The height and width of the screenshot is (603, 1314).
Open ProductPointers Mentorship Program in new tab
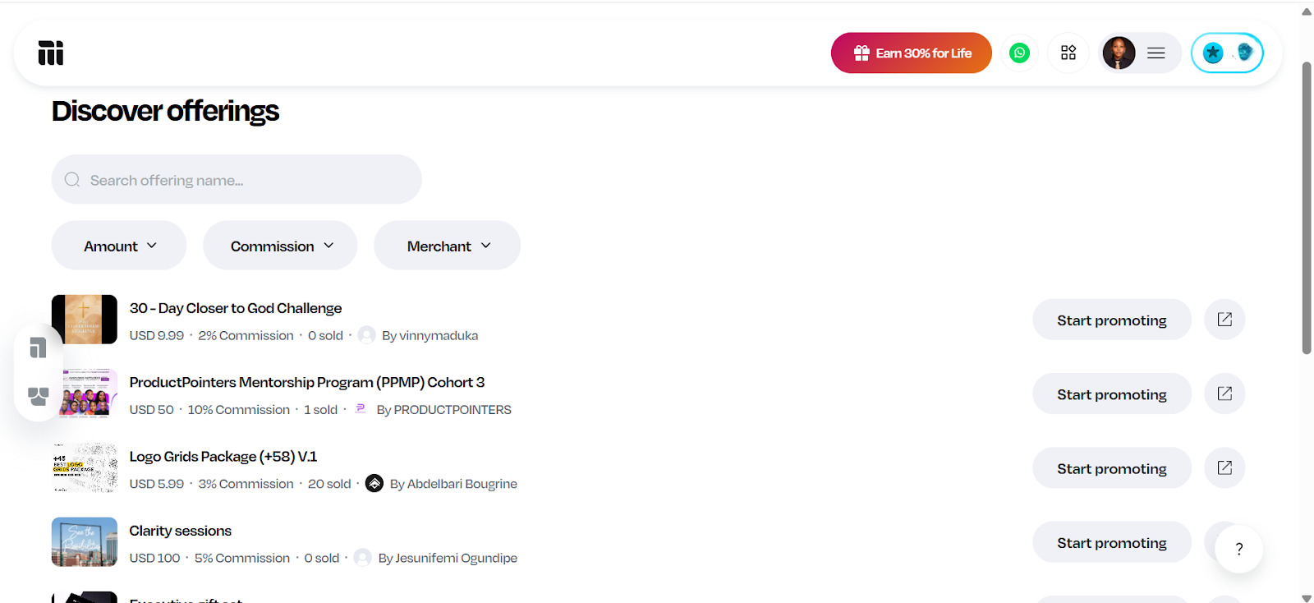pyautogui.click(x=1224, y=394)
